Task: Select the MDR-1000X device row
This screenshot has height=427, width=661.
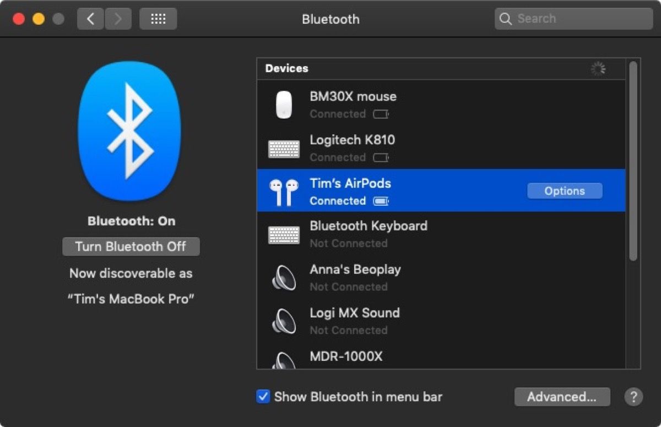Action: pos(441,358)
